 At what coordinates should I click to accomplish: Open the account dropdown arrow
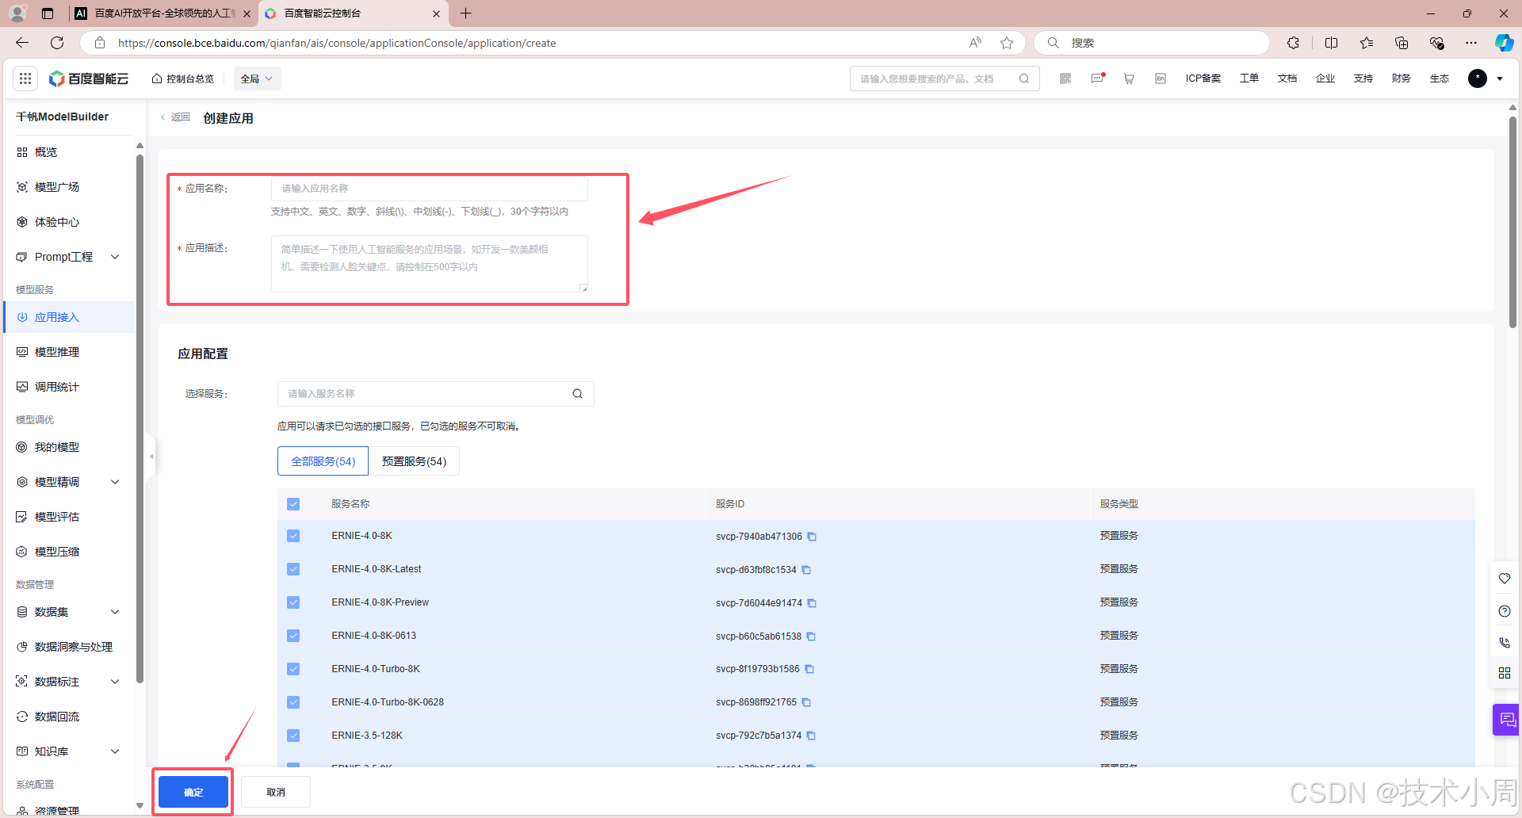click(x=1500, y=78)
